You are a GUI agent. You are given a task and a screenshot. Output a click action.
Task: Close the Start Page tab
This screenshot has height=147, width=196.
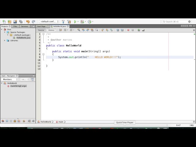[x=48, y=26]
